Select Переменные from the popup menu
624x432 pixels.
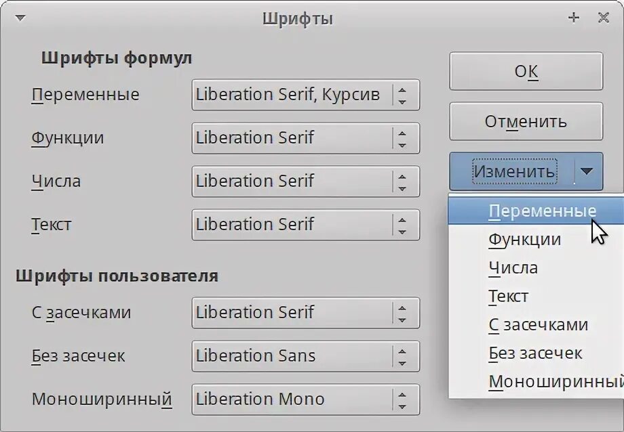click(x=541, y=211)
